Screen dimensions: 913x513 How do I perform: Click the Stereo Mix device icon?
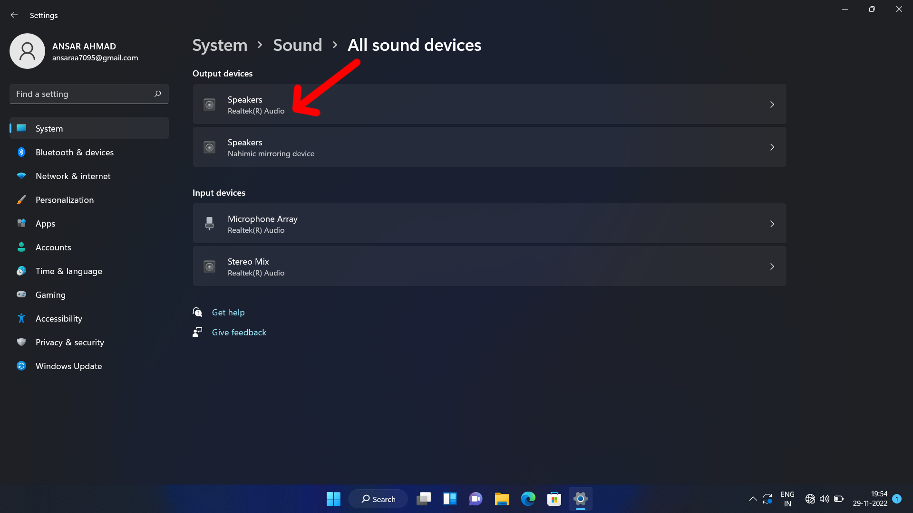[x=209, y=266]
